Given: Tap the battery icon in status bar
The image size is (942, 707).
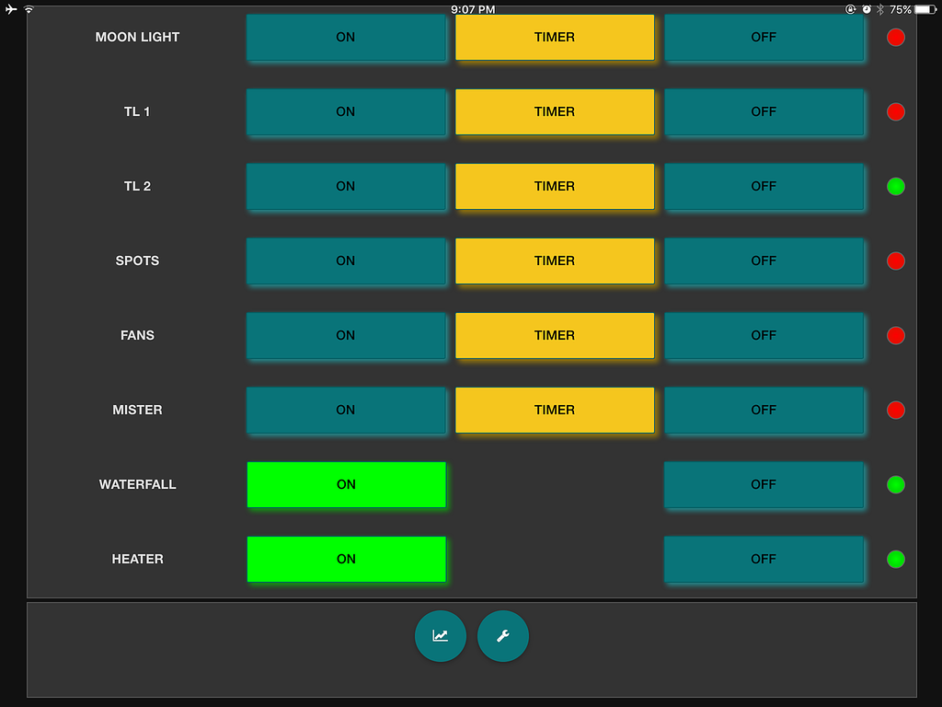Looking at the screenshot, I should pyautogui.click(x=925, y=9).
